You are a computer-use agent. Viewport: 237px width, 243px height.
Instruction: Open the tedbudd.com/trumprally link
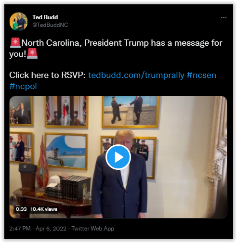tap(136, 75)
